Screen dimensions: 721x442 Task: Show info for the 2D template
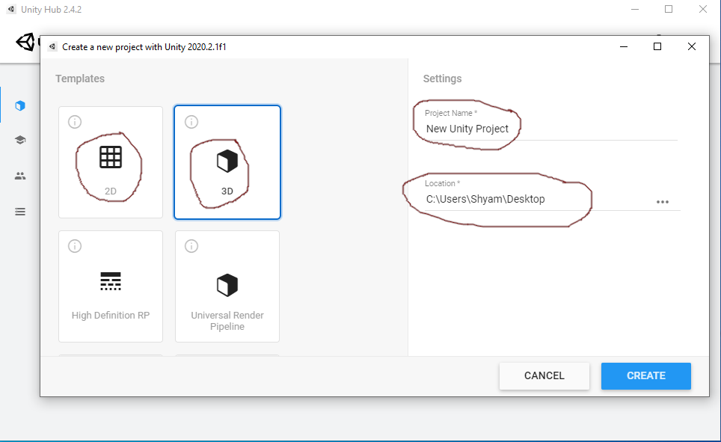(75, 122)
